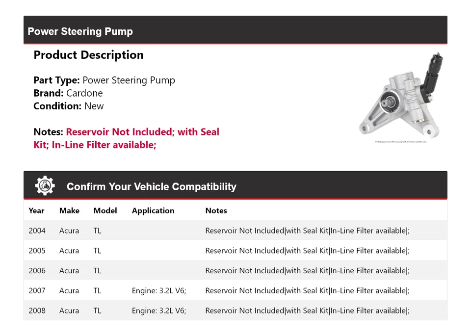471x336 pixels.
Task: Click the Application column header
Action: (153, 210)
